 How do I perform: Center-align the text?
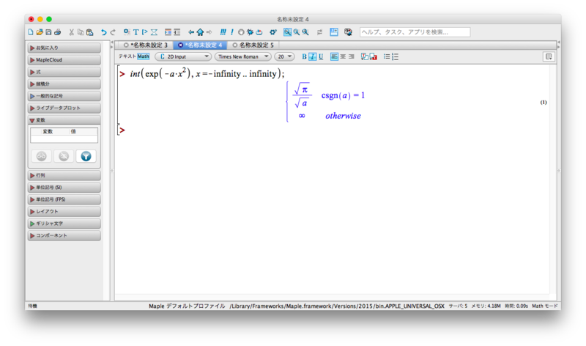[x=343, y=56]
